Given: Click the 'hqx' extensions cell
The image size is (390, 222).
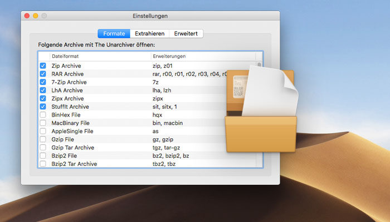Looking at the screenshot, I should point(157,115).
